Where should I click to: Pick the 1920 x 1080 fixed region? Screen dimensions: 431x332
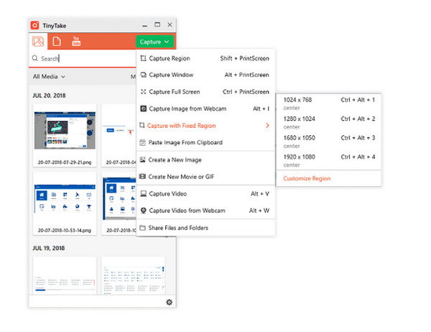click(328, 161)
